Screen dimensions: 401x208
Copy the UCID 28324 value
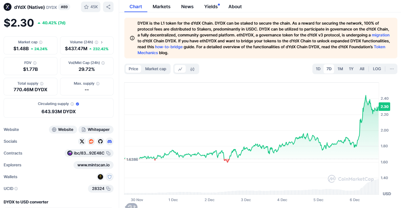pyautogui.click(x=109, y=189)
